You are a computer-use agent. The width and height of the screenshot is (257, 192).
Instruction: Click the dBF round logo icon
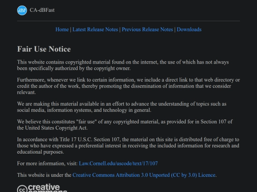(22, 10)
